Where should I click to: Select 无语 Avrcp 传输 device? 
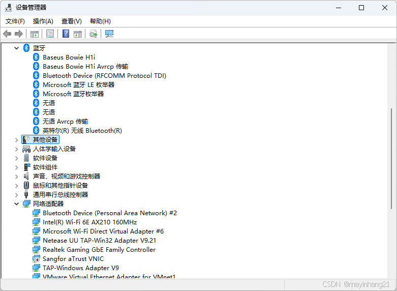point(66,121)
